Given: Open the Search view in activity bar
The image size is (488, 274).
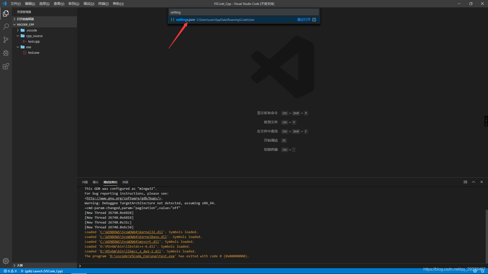Looking at the screenshot, I should (x=6, y=26).
